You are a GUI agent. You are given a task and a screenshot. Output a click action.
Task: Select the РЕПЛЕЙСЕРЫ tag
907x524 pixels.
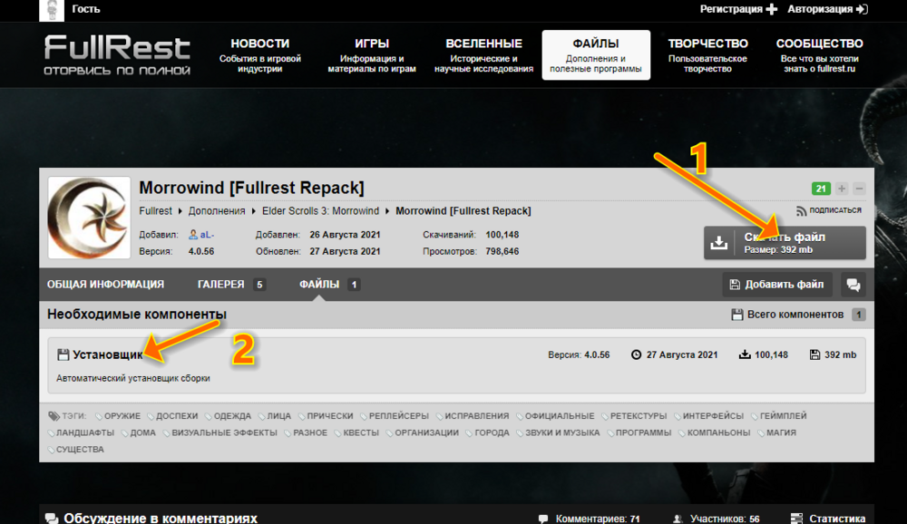(398, 416)
